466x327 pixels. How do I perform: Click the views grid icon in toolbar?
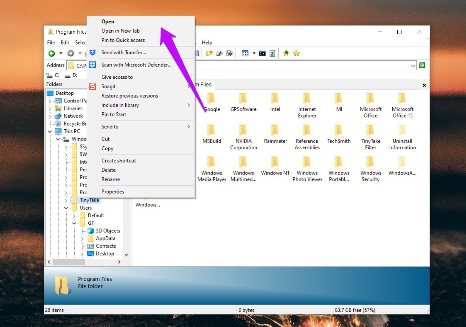click(x=245, y=53)
